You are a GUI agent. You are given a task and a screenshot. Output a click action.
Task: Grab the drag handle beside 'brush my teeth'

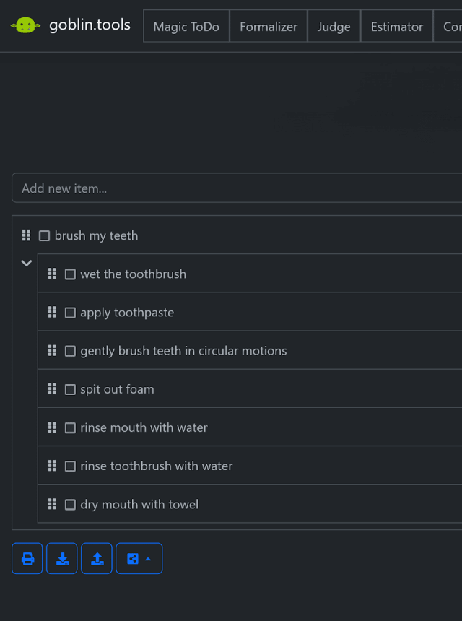[x=26, y=235]
